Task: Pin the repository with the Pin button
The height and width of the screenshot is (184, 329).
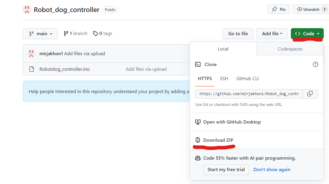Action: pos(279,9)
